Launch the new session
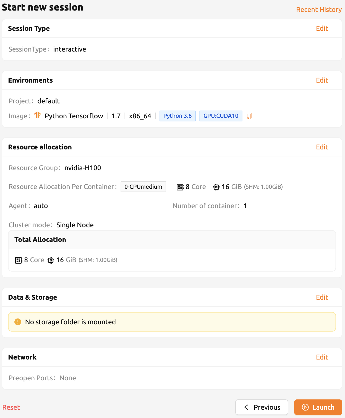The image size is (345, 418). coord(318,407)
